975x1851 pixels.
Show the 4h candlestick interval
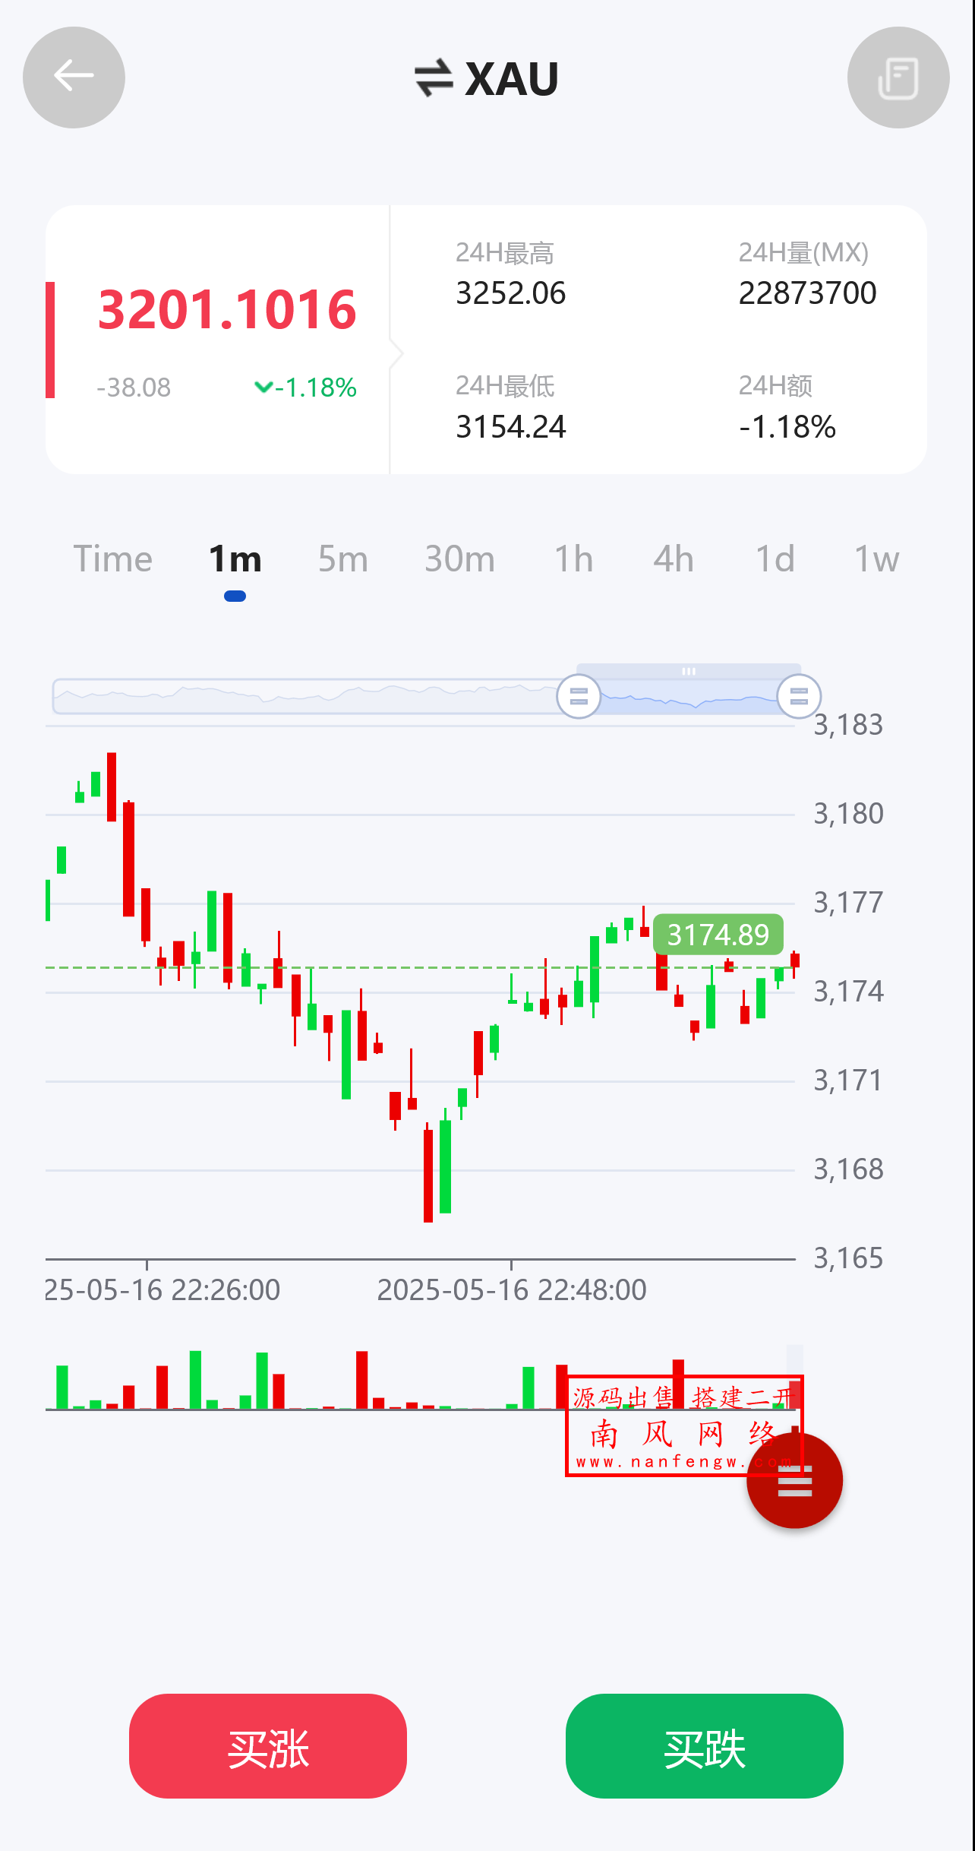point(674,560)
